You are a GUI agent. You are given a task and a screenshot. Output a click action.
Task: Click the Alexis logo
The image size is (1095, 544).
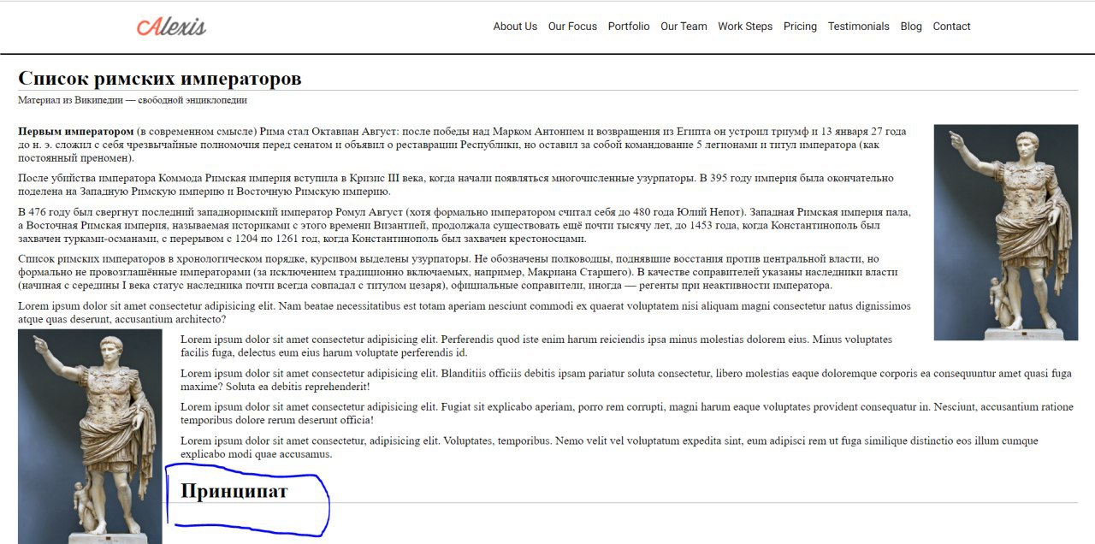tap(172, 27)
